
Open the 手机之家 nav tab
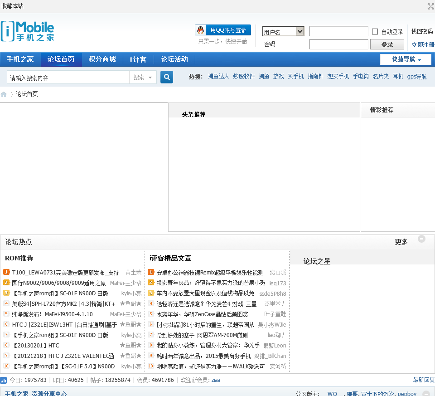click(20, 59)
